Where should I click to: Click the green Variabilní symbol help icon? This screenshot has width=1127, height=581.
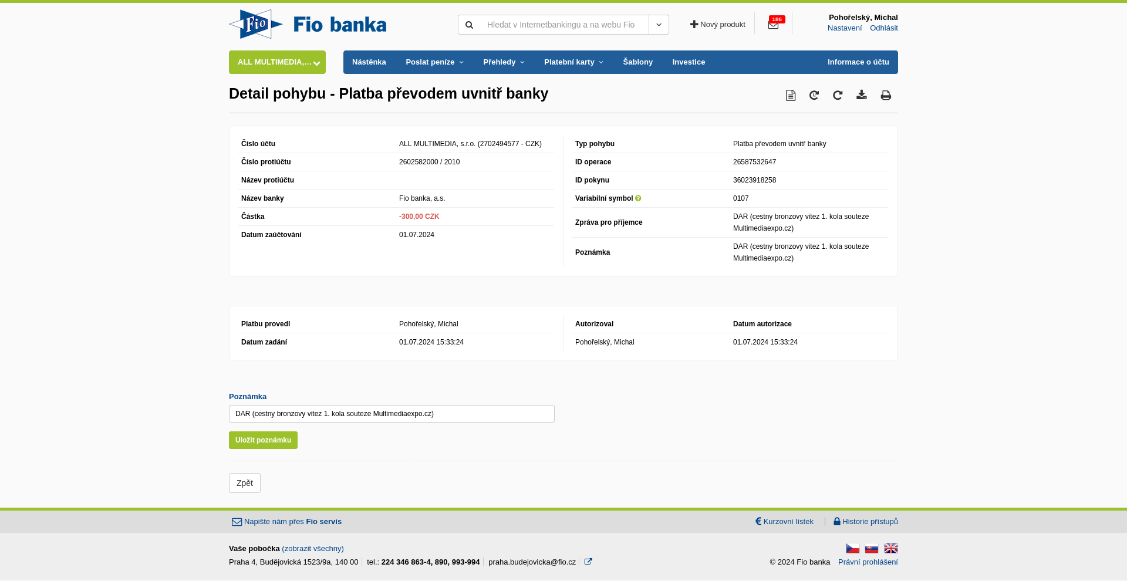click(x=638, y=198)
